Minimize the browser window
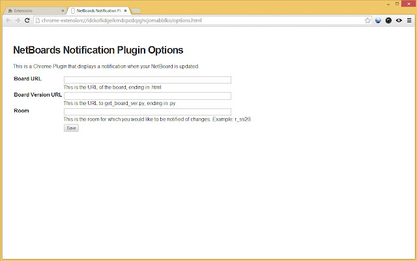This screenshot has height=261, width=417. coord(388,4)
